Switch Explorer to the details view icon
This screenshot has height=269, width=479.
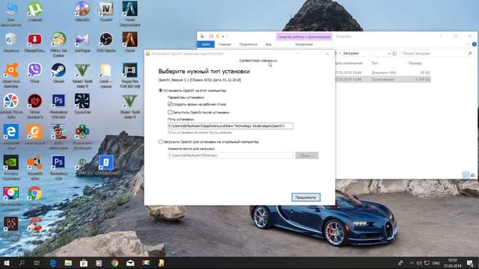click(466, 175)
